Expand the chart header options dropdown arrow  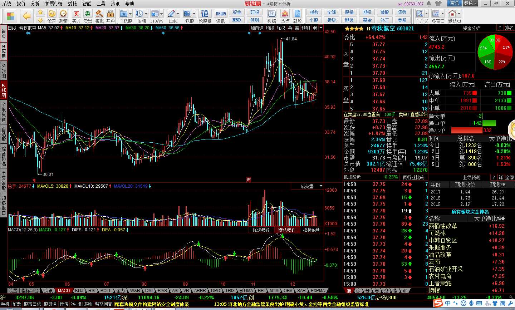[x=321, y=28]
